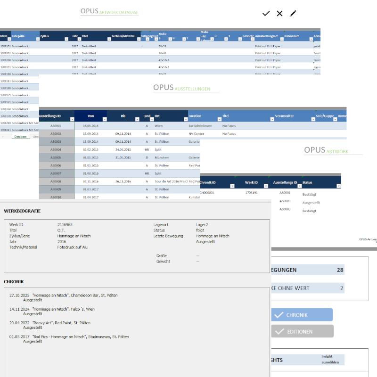Open the Ausstellungs ID filter in Chronik table
This screenshot has height=377, width=377.
[299, 186]
